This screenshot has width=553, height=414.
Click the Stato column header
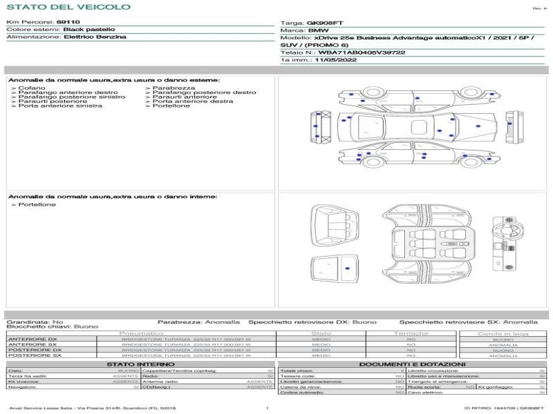(x=321, y=333)
